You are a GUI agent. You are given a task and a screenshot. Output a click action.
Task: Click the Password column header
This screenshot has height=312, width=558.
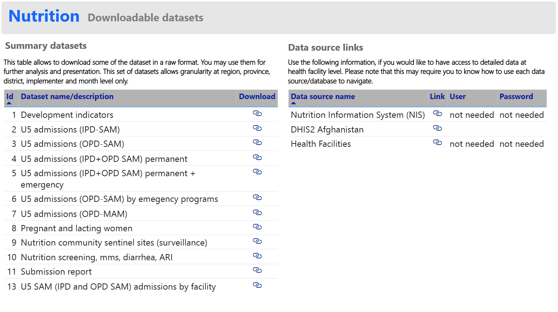pos(516,97)
